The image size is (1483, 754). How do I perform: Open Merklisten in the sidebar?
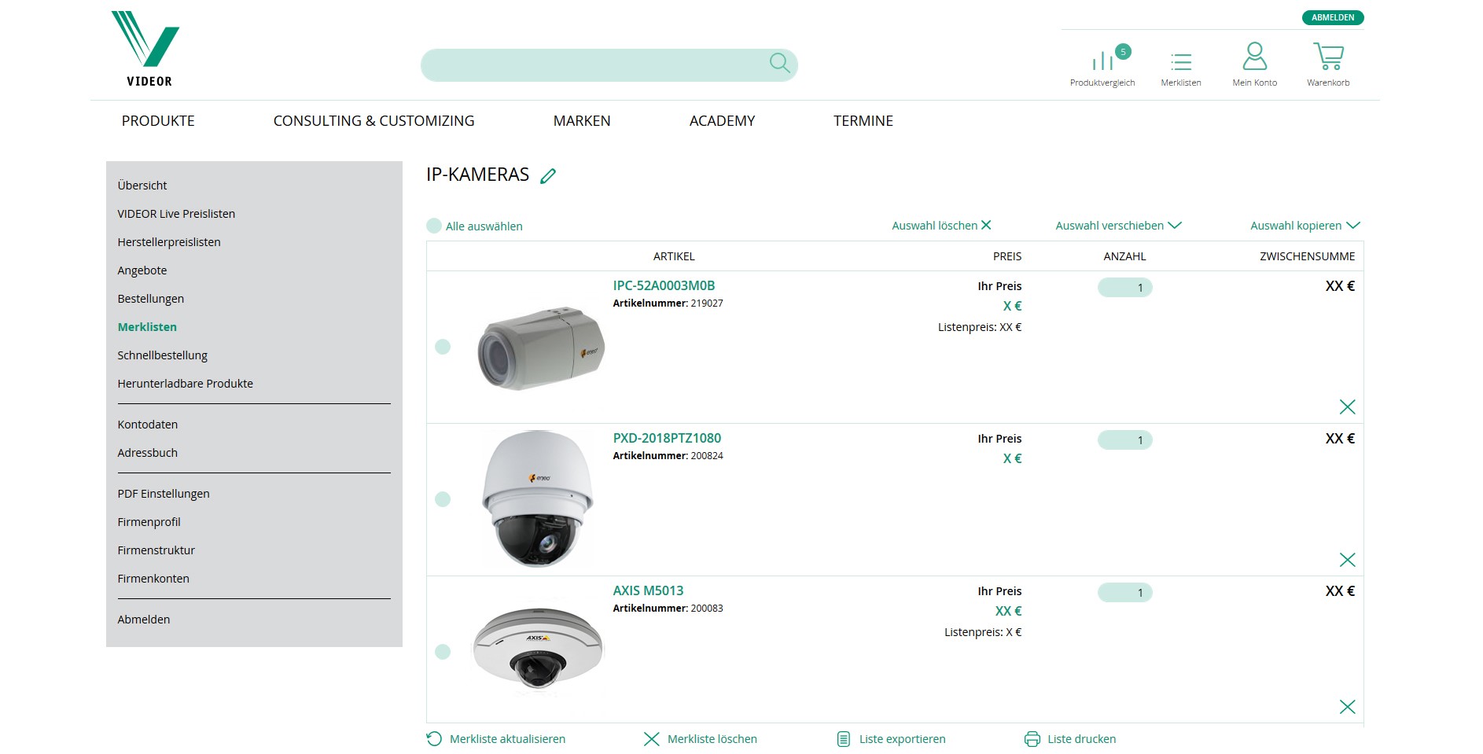pos(147,327)
